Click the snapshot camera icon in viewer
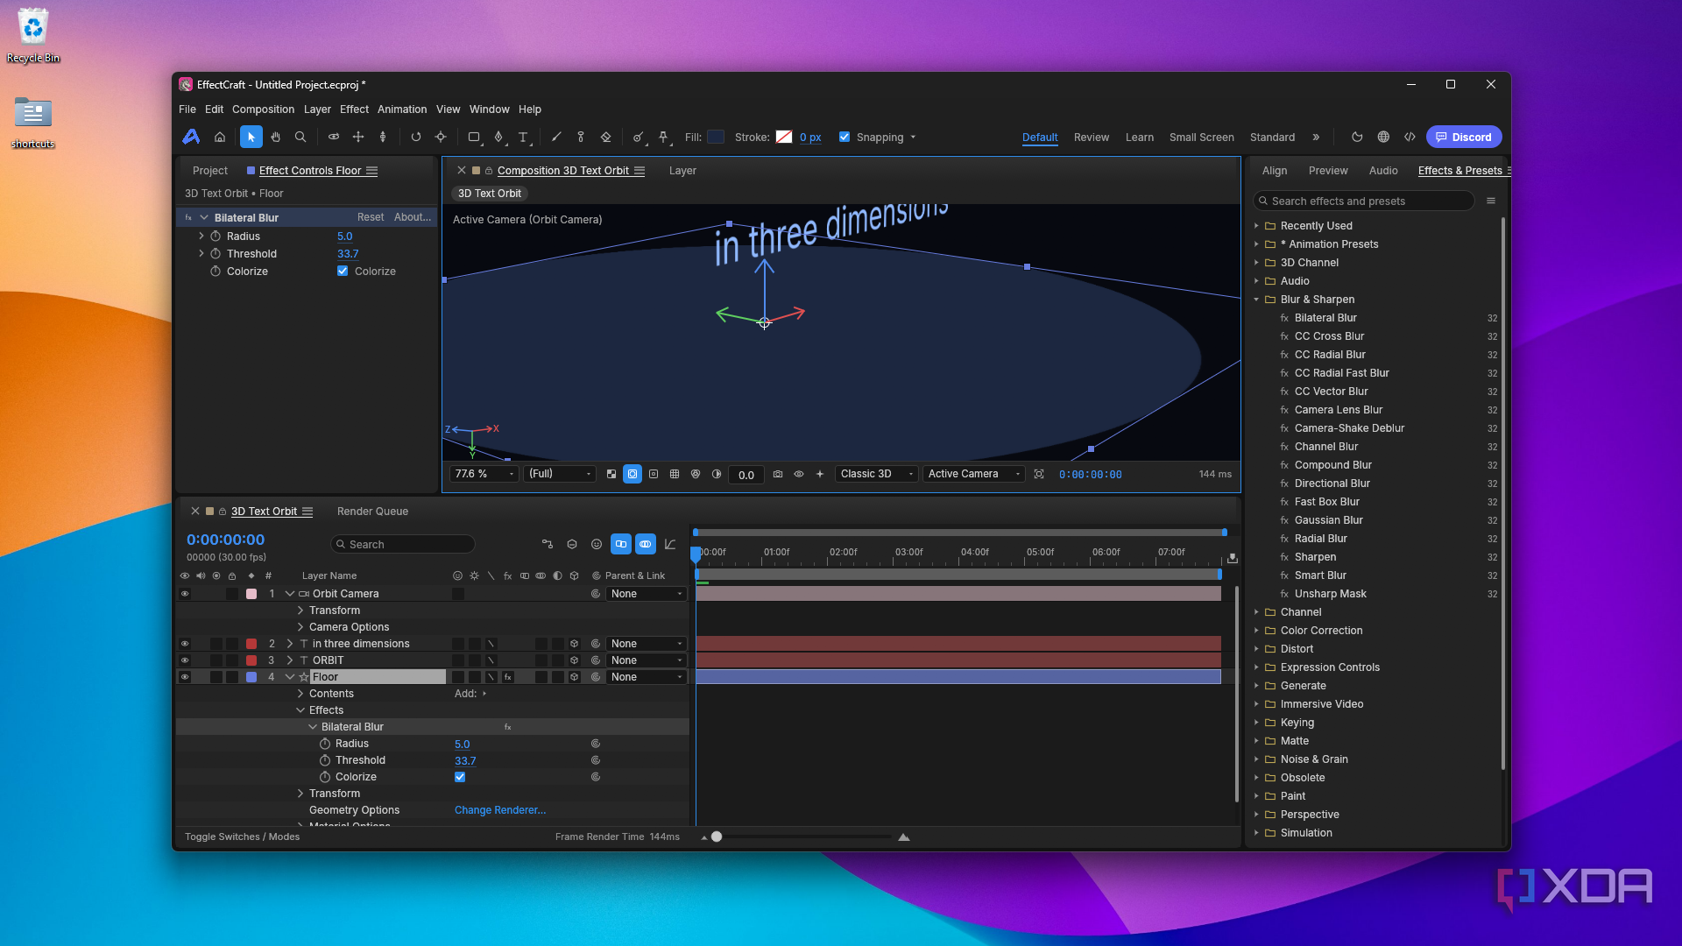 [x=778, y=474]
